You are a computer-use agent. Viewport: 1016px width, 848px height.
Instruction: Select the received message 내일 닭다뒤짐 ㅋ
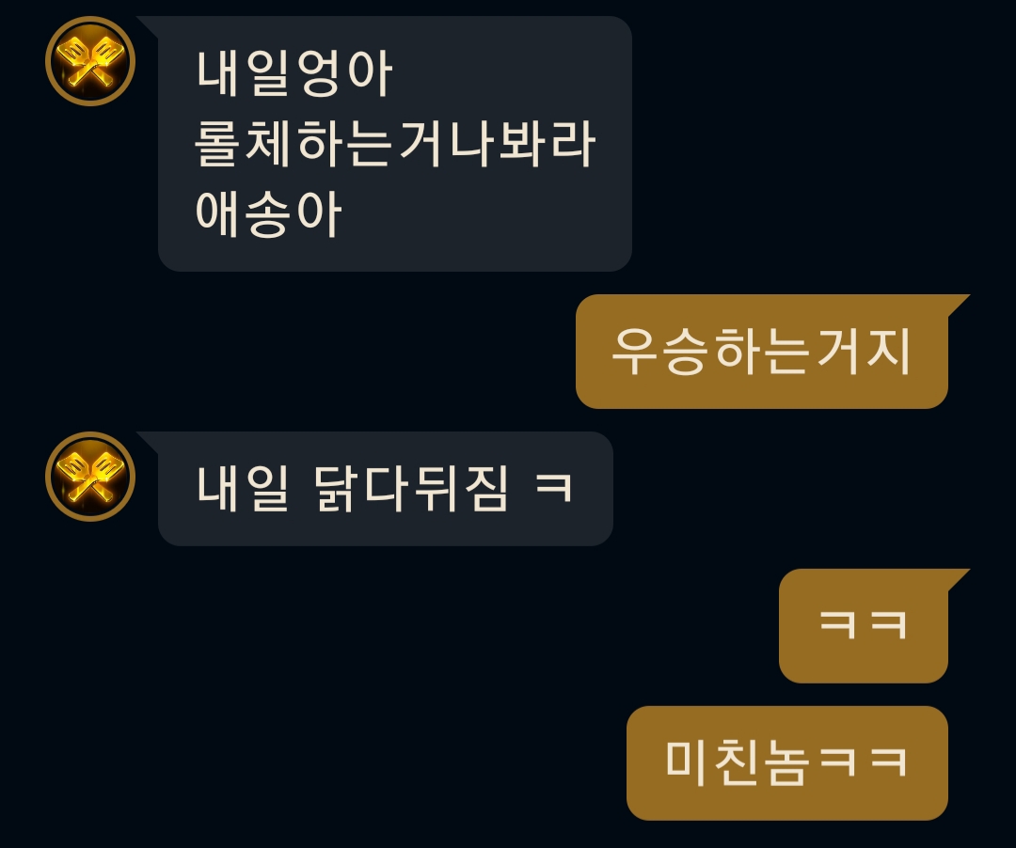pos(386,489)
